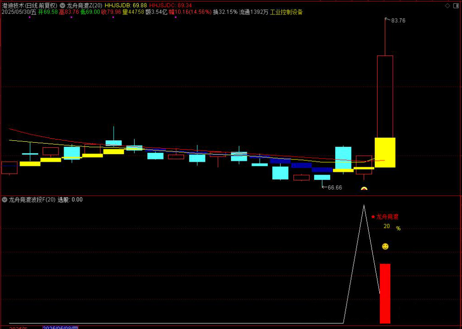Select the large yellow candle body
Viewport: 462px width, 329px height.
(x=385, y=152)
